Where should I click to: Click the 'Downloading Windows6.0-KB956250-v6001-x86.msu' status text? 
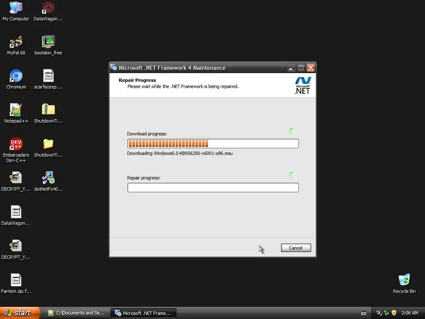tap(180, 153)
